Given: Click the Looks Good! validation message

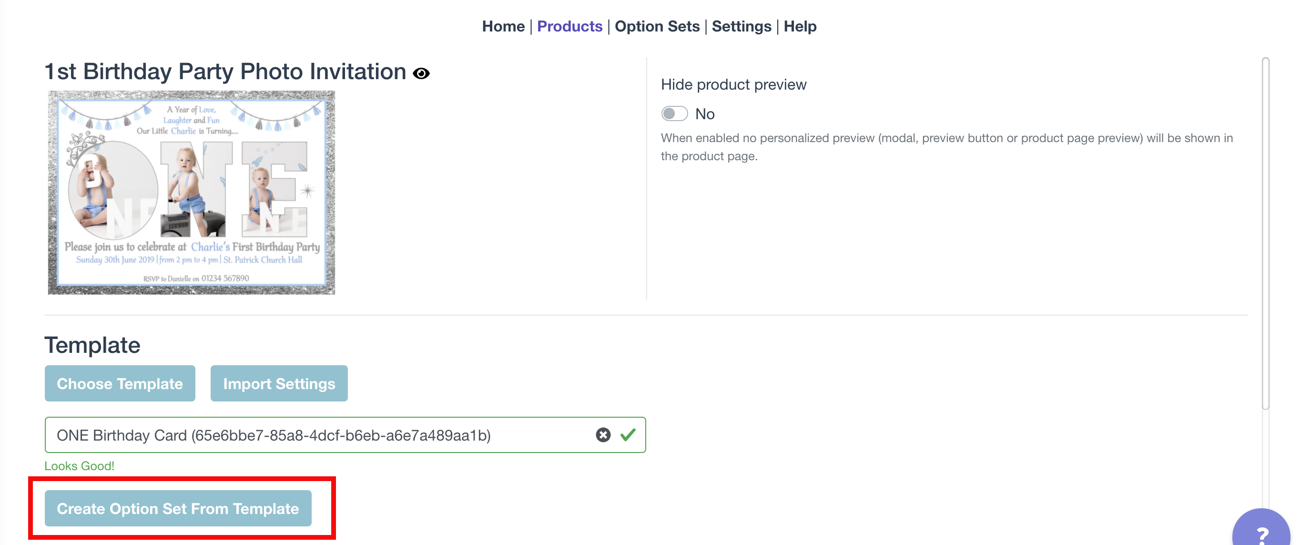Looking at the screenshot, I should [x=79, y=466].
